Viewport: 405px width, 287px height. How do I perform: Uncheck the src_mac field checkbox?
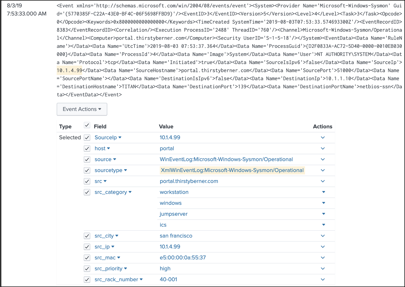[x=87, y=258]
